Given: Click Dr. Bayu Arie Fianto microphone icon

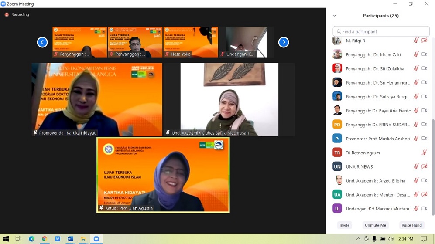Looking at the screenshot, I should point(416,111).
